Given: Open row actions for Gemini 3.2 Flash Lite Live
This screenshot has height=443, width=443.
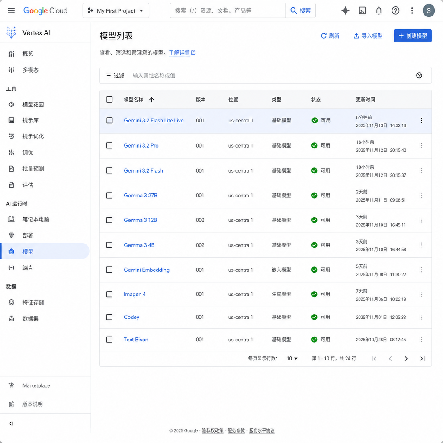Looking at the screenshot, I should pyautogui.click(x=421, y=120).
